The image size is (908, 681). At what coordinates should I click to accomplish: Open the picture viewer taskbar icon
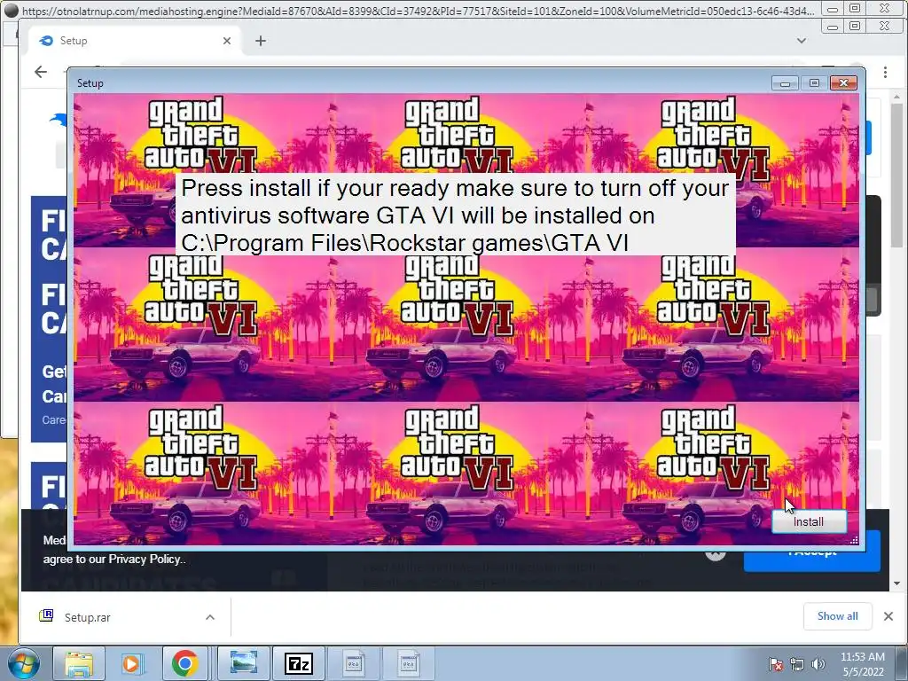(243, 663)
